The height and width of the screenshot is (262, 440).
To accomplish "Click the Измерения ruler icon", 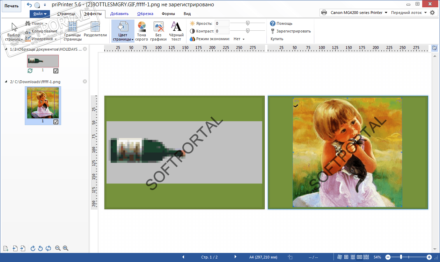I will point(28,39).
